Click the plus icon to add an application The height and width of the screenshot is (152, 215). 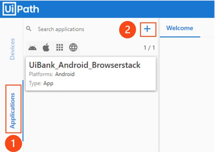coord(148,29)
